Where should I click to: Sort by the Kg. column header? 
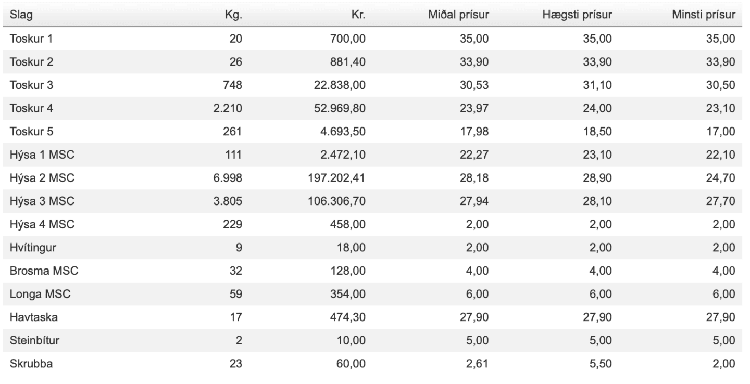pyautogui.click(x=233, y=15)
